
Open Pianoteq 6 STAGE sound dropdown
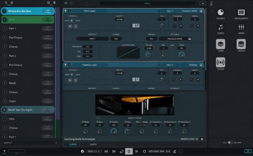tap(175, 39)
